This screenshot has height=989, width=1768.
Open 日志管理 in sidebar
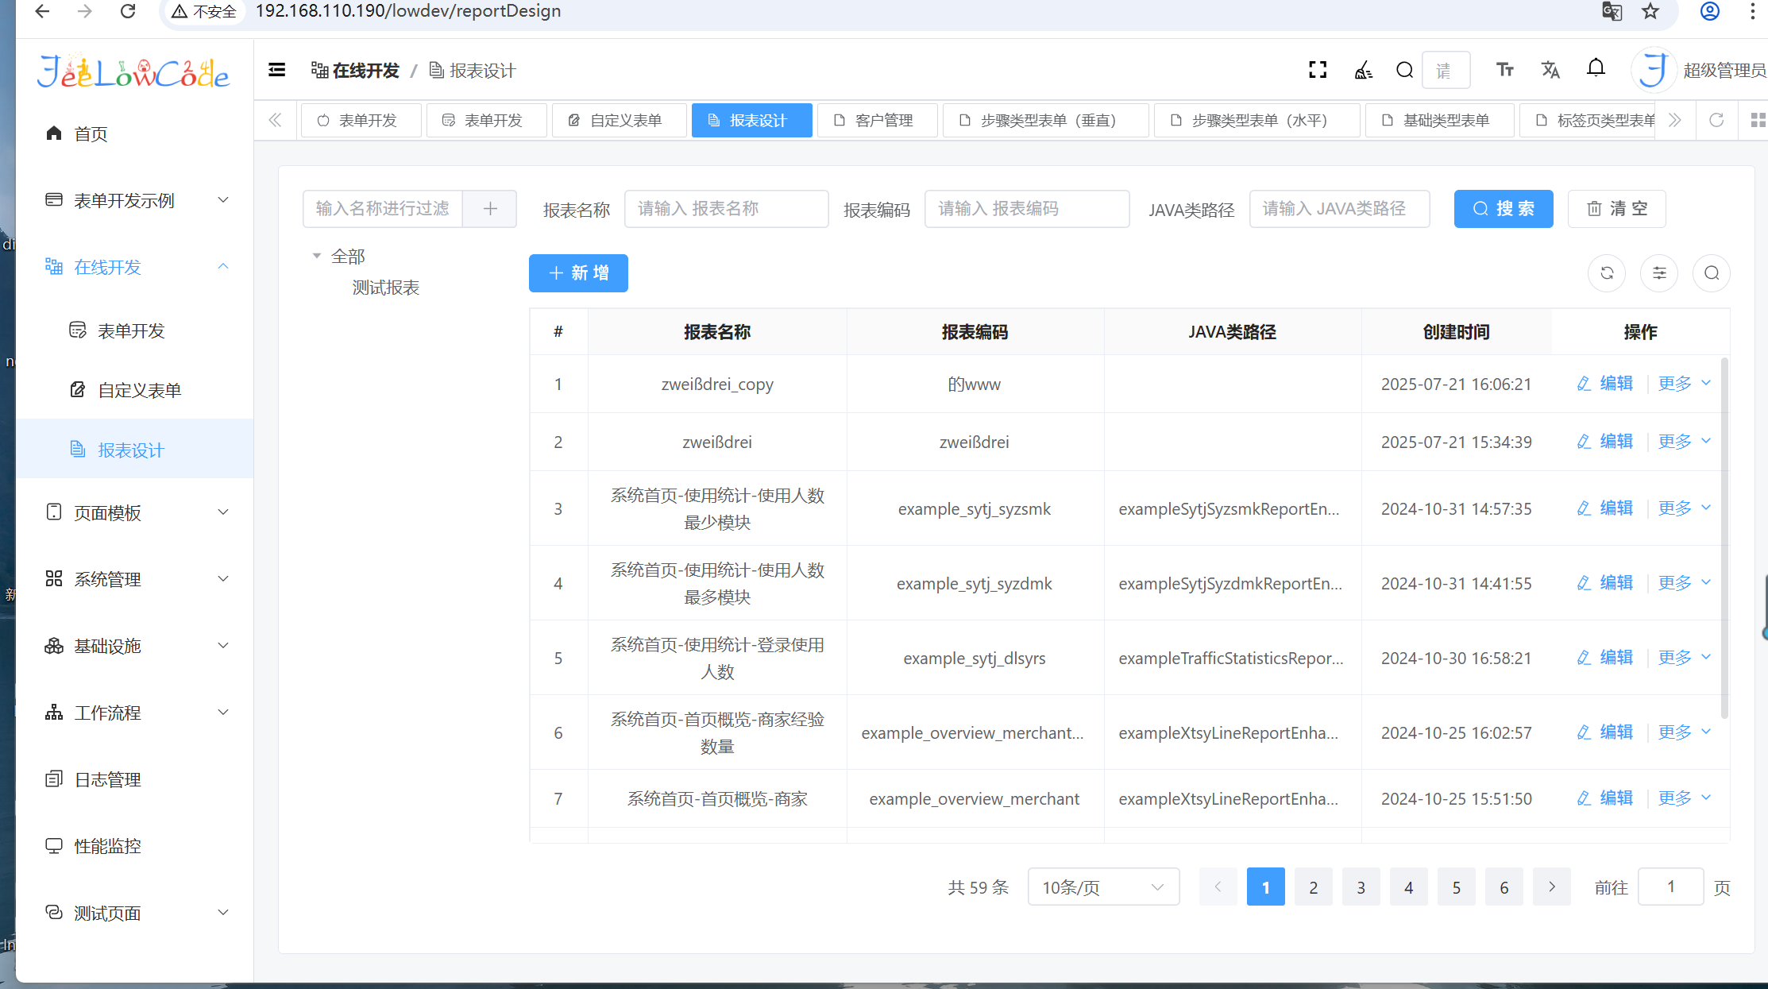click(135, 779)
